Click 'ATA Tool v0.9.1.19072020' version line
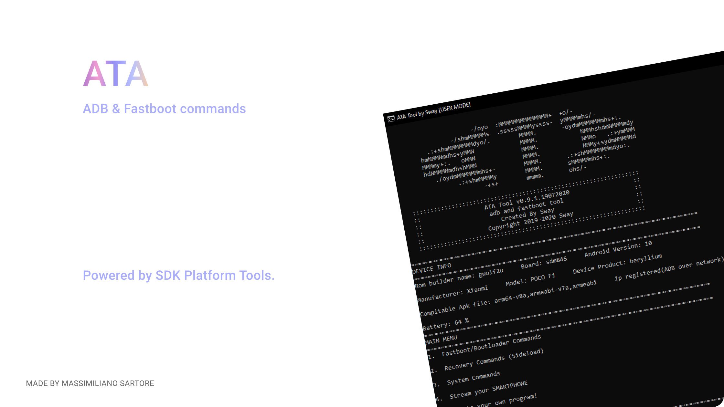The height and width of the screenshot is (407, 724). click(x=527, y=200)
